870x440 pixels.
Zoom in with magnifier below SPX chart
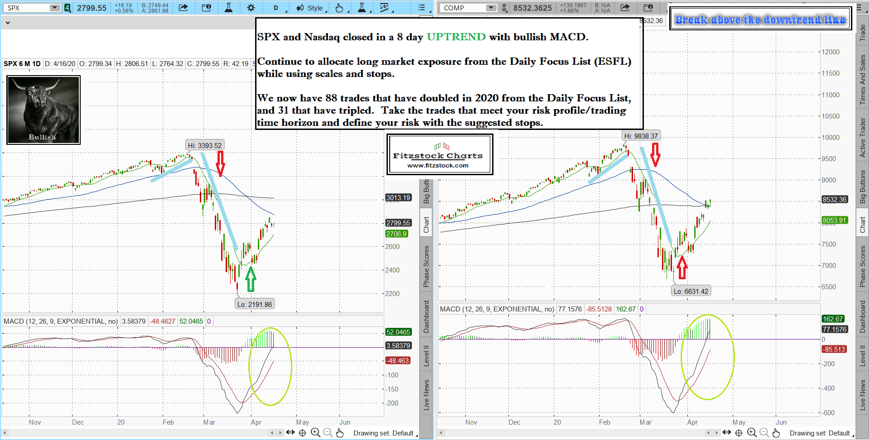click(x=315, y=433)
